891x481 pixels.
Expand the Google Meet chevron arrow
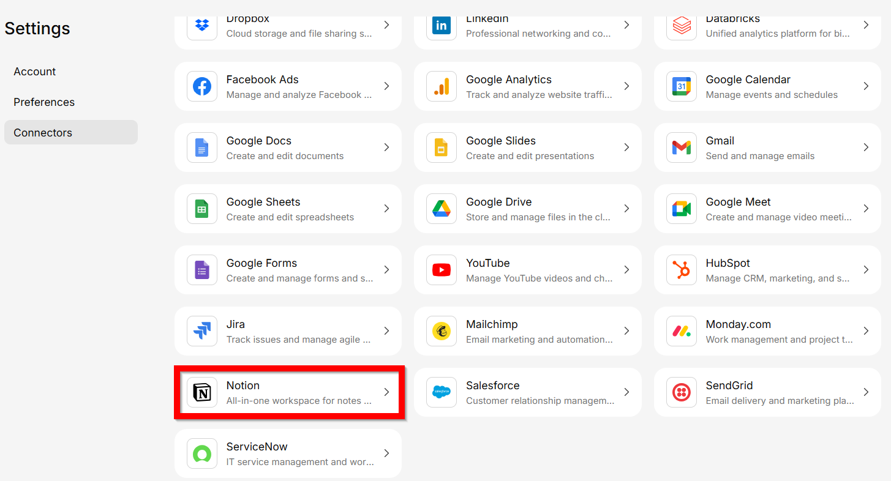point(866,209)
